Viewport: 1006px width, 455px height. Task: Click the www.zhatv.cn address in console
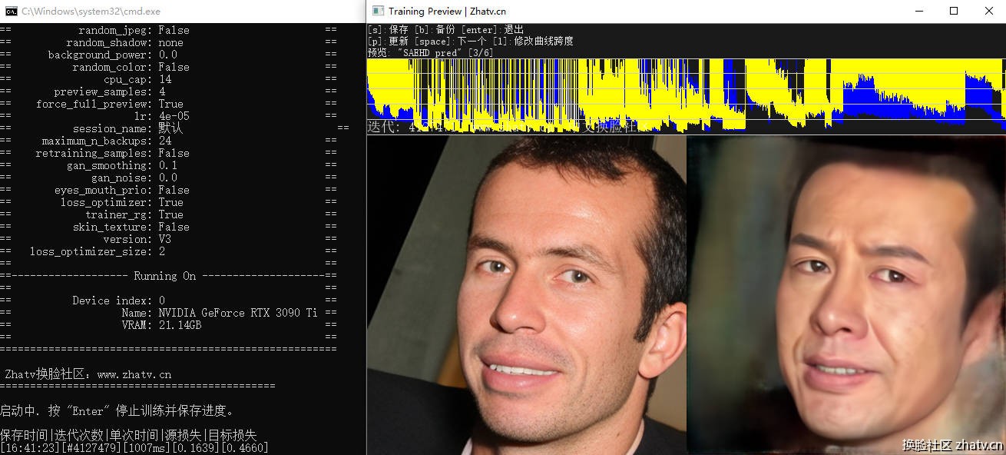[x=134, y=374]
